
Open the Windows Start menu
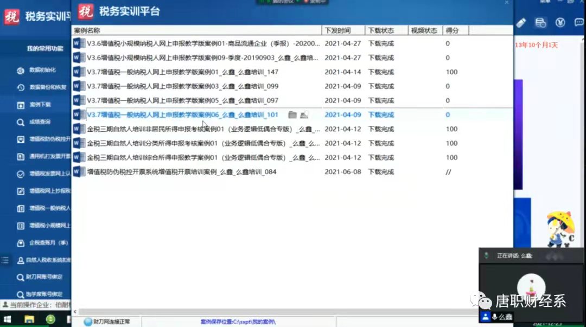(7, 319)
